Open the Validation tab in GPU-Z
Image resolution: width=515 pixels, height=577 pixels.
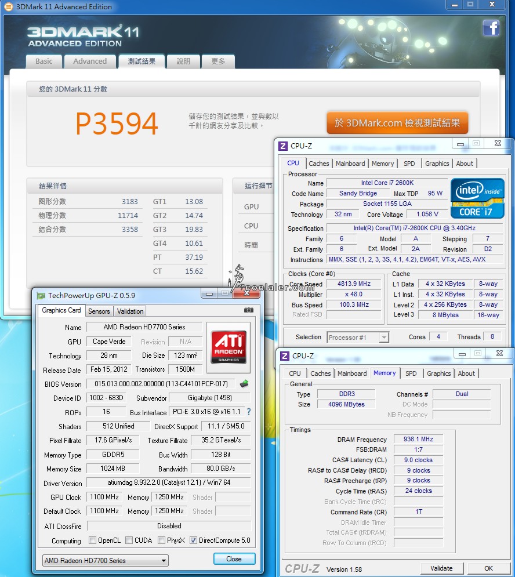pos(130,311)
